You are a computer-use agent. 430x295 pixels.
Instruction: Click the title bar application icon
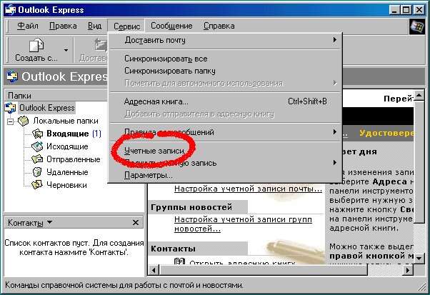(11, 10)
